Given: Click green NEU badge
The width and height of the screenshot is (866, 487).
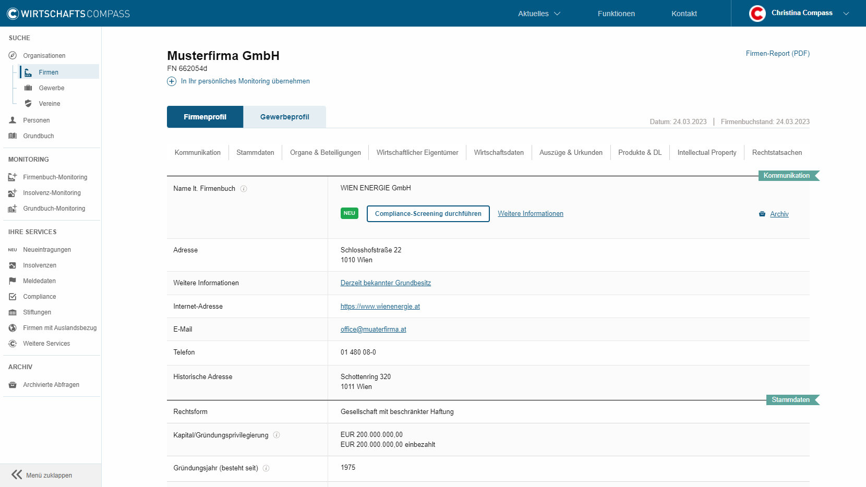Looking at the screenshot, I should coord(350,213).
